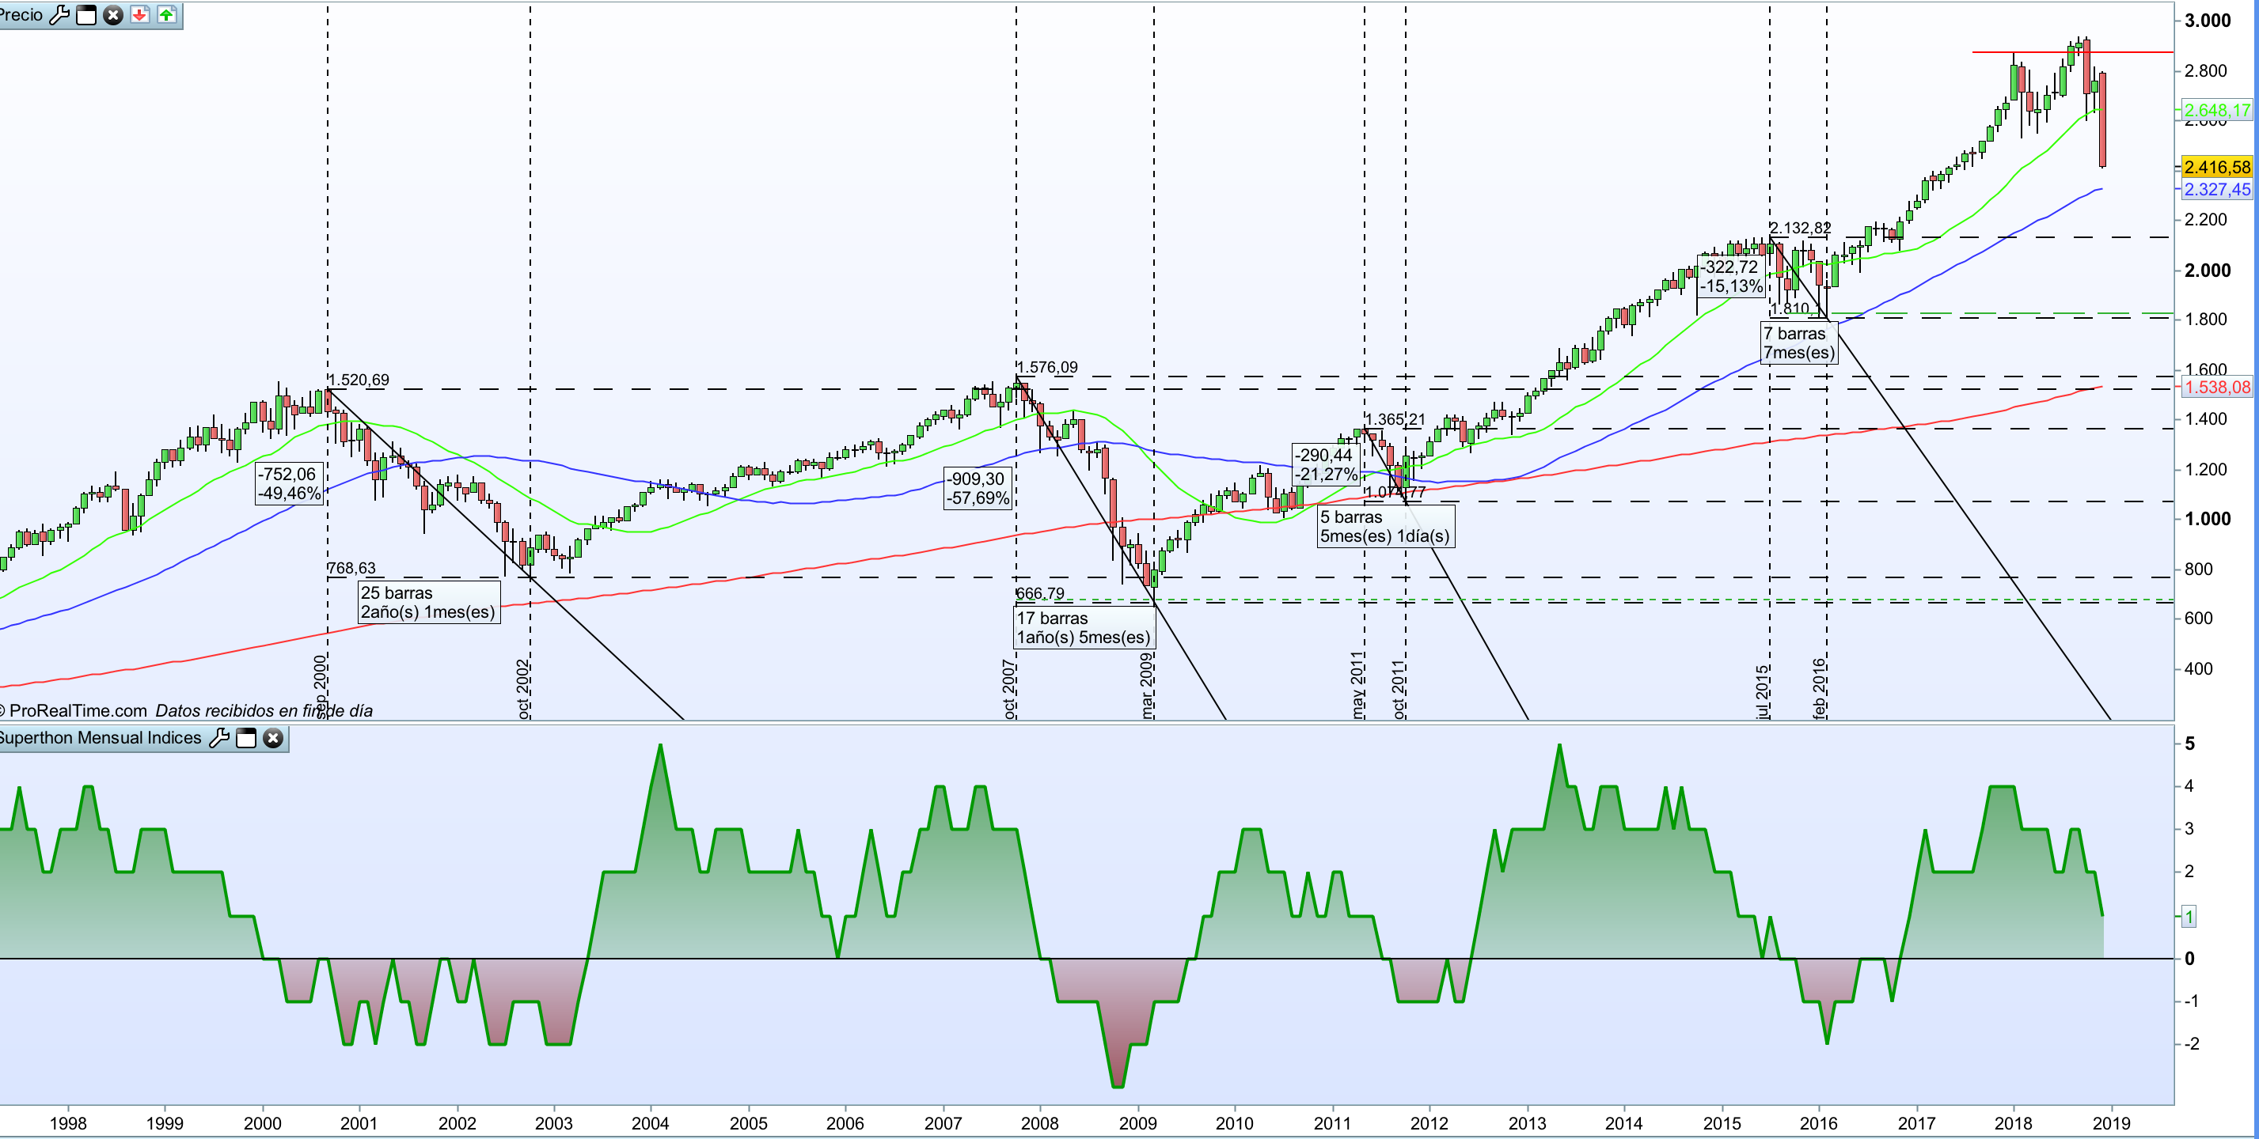The image size is (2259, 1139).
Task: Select the red 1.538,08 moving average tag
Action: pos(2216,388)
